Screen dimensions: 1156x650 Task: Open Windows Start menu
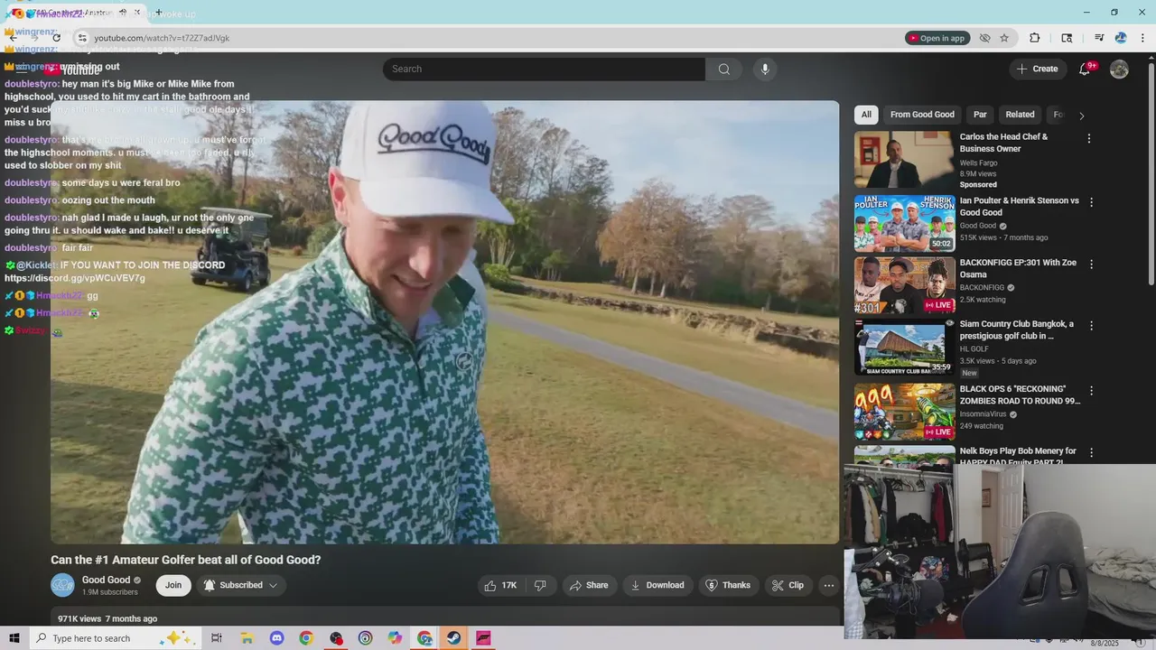coord(14,638)
